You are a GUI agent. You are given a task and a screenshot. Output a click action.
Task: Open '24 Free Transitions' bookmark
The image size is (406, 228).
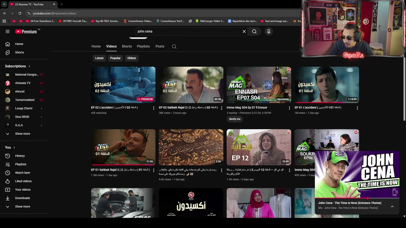[x=40, y=21]
